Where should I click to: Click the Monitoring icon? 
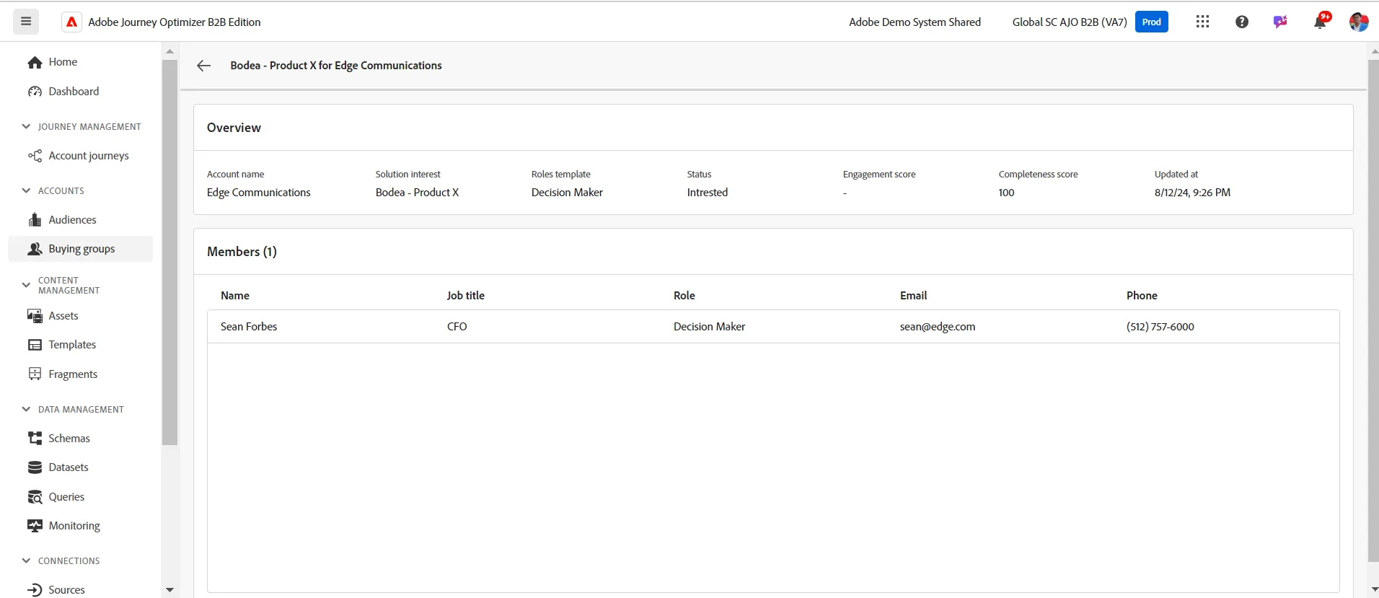pos(35,526)
